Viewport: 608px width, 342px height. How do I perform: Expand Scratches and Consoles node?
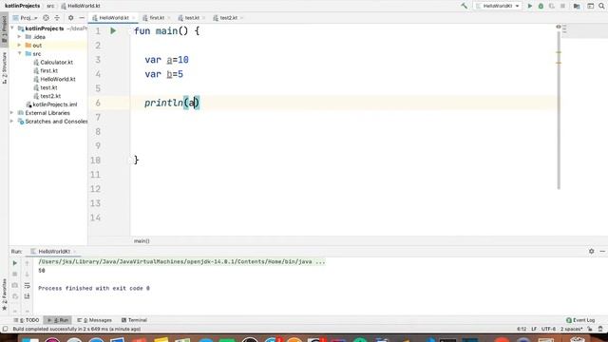[12, 122]
